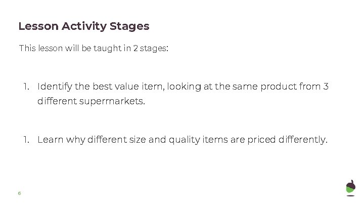Select the "Lesson Activity Stages" title
Screen dimensions: 364x205
[x=83, y=25]
